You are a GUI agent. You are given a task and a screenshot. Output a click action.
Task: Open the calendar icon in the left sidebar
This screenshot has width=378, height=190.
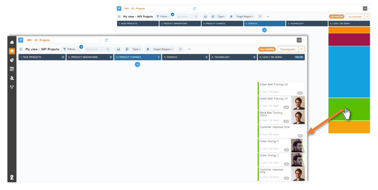click(x=12, y=69)
